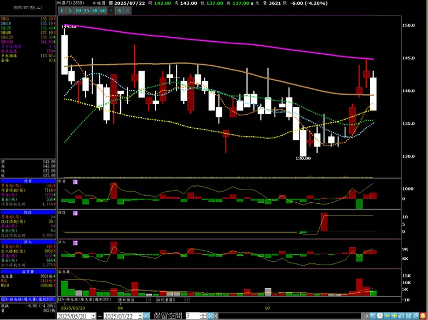
Task: Click the fit-to-screen icon in bottom toolbar
Action: coord(408,316)
